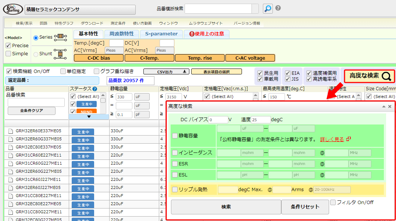Screen dimensions: 396x221
Task: Open the GRM32ER60E337ME05 document icon
Action: point(10,131)
